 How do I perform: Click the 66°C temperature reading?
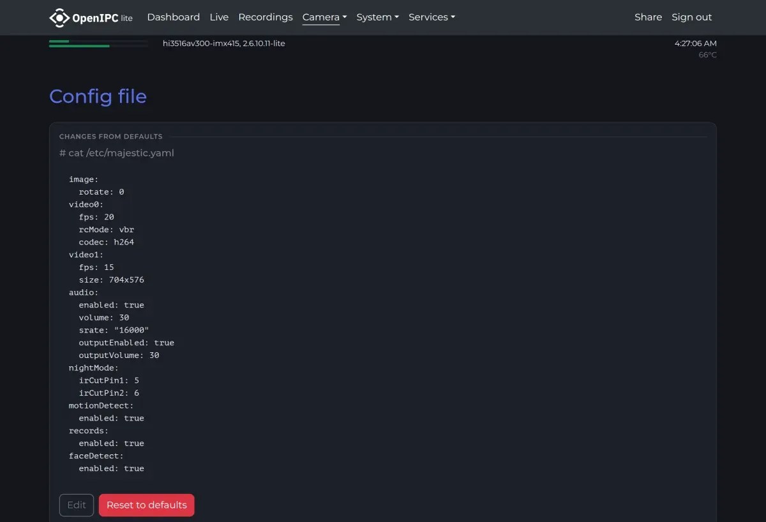707,55
